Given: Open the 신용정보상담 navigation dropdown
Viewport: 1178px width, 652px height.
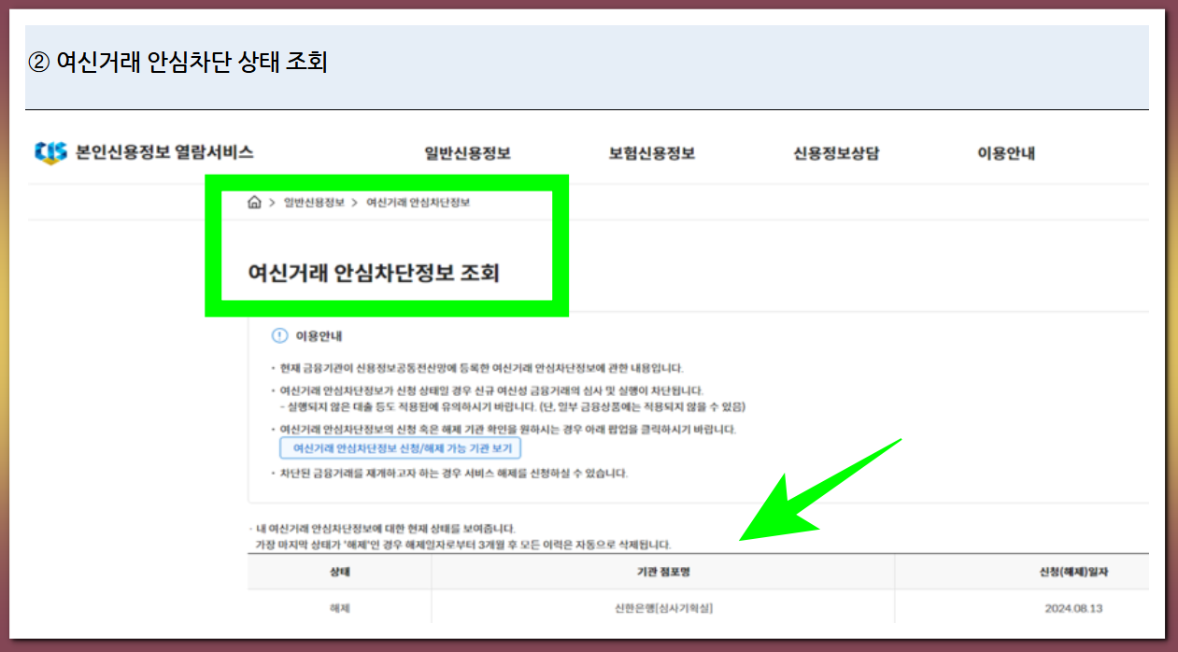Looking at the screenshot, I should click(x=836, y=150).
